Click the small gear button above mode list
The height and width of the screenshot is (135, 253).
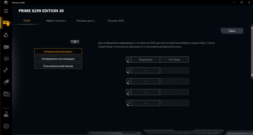pos(75,42)
